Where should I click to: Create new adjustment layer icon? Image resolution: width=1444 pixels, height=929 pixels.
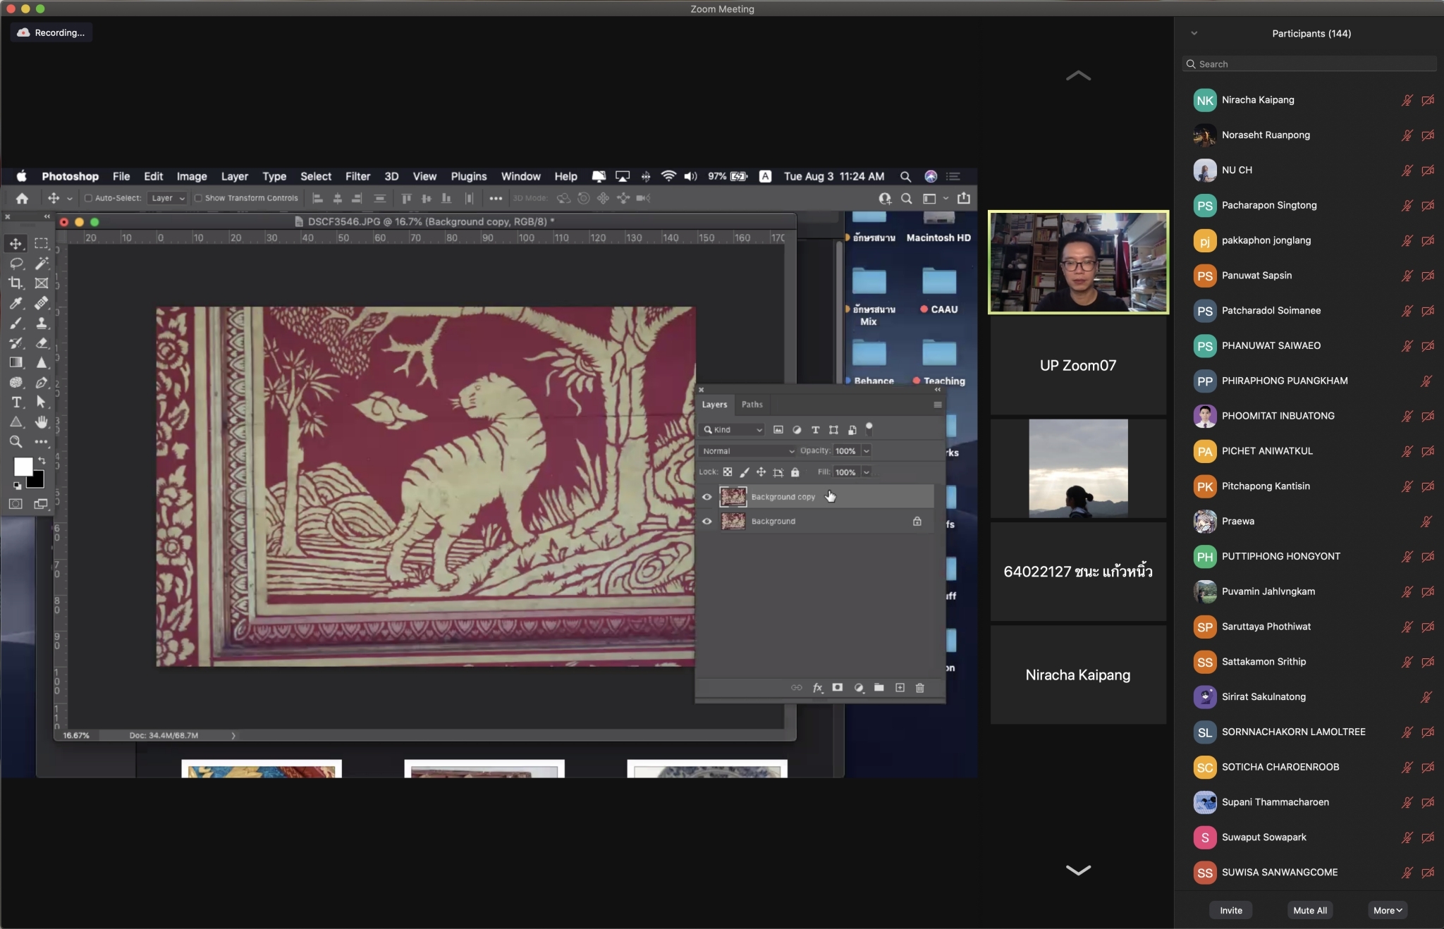point(859,687)
